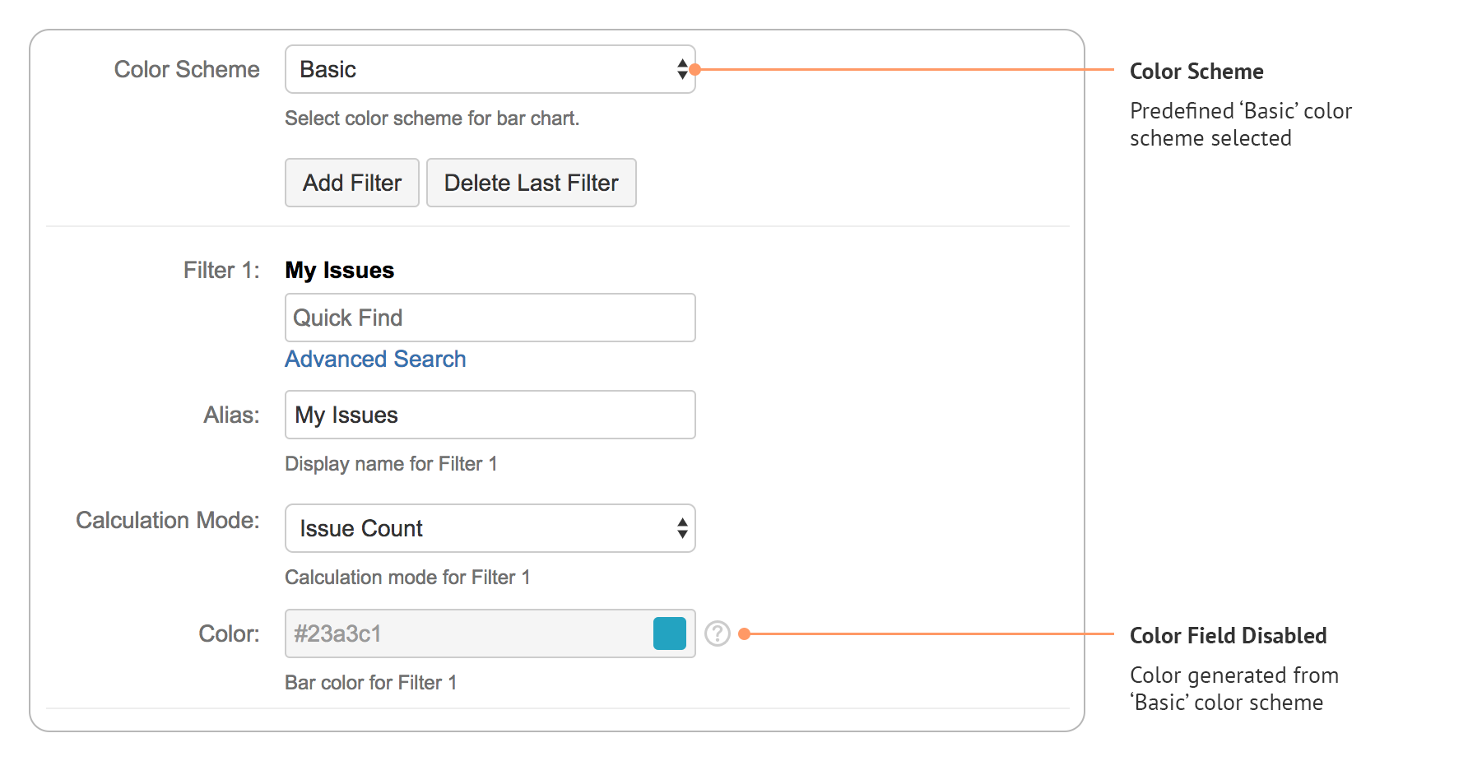The image size is (1468, 761).
Task: Click the Delete Last Filter button
Action: (531, 183)
